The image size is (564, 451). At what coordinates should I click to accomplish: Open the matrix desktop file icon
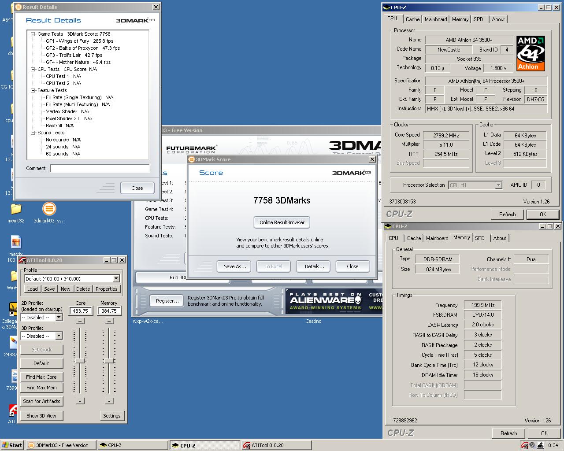point(16,243)
